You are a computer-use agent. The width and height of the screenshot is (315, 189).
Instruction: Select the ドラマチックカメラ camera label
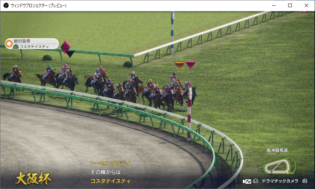[281, 181]
